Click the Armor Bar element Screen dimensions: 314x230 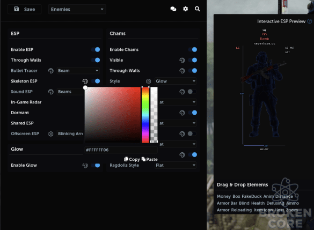coord(227,203)
